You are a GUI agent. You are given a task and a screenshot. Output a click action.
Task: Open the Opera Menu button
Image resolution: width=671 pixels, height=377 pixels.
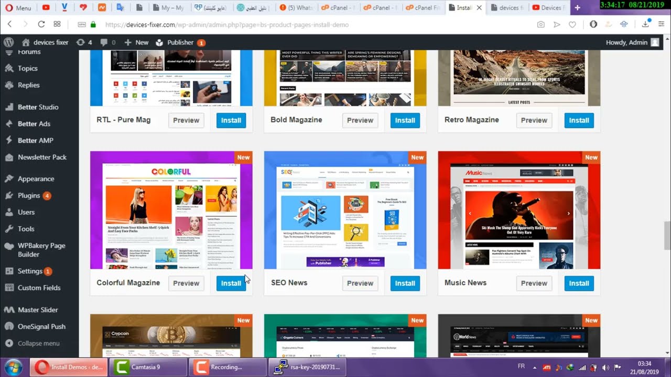coord(18,8)
